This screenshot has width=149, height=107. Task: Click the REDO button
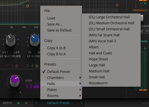(7, 103)
